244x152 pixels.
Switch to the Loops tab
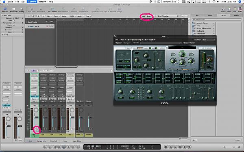210,15
